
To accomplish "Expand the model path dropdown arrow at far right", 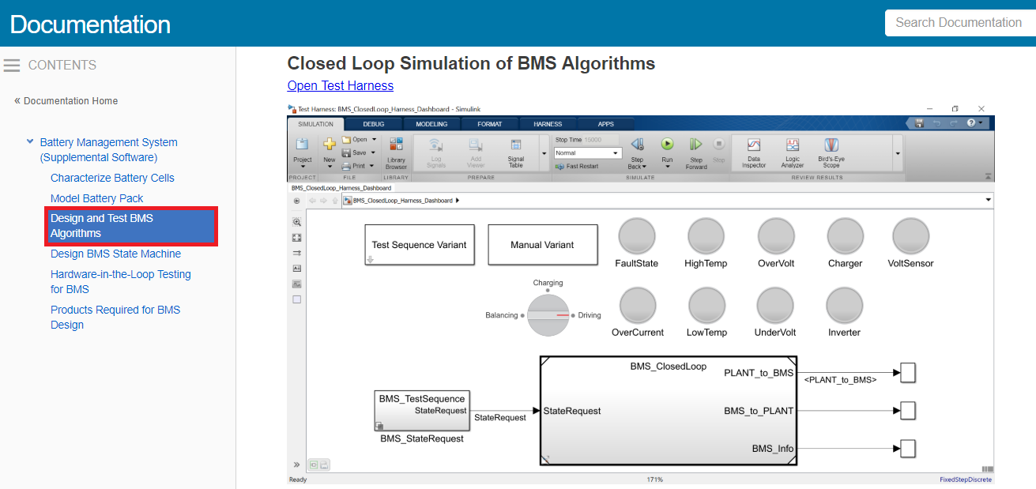I will (988, 201).
